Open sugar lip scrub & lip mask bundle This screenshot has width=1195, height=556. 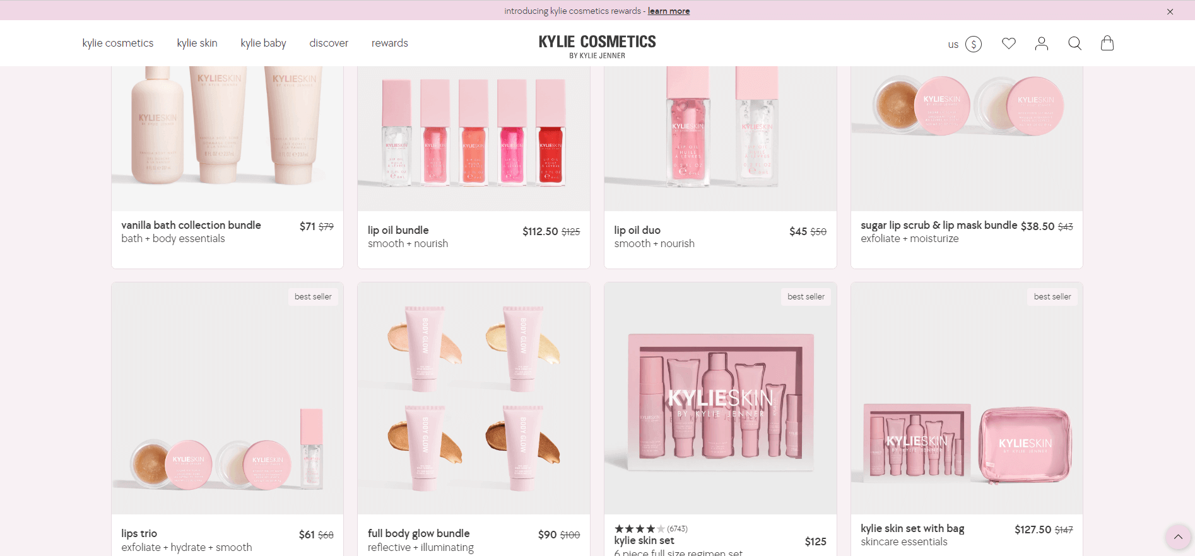[939, 225]
